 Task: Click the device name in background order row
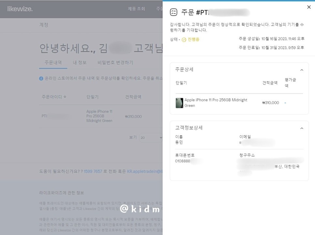coord(99,116)
